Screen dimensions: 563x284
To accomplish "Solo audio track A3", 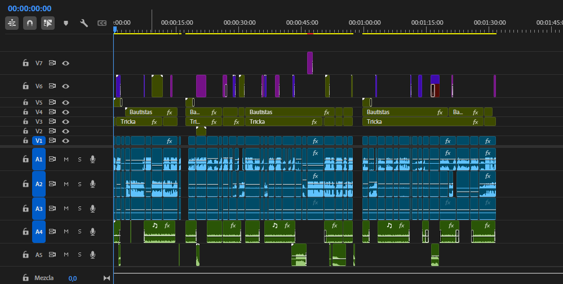I will 79,209.
